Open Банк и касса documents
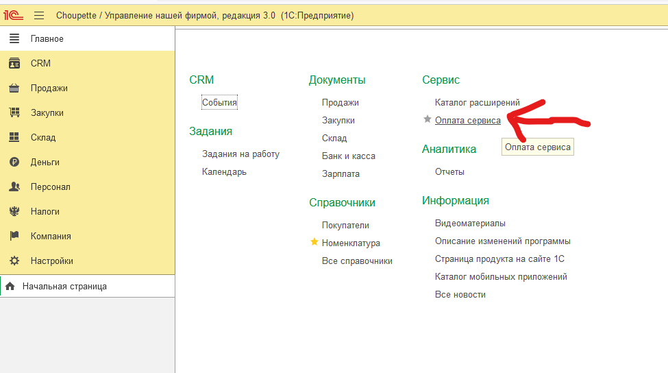Image resolution: width=668 pixels, height=373 pixels. coord(348,156)
